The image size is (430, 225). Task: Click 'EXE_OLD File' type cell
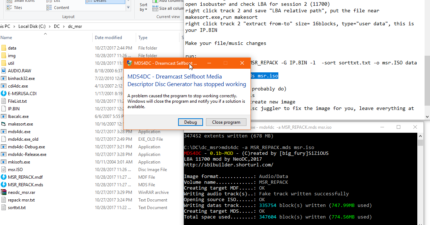coord(151,139)
